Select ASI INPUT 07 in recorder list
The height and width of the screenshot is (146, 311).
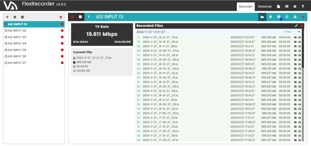(34, 63)
